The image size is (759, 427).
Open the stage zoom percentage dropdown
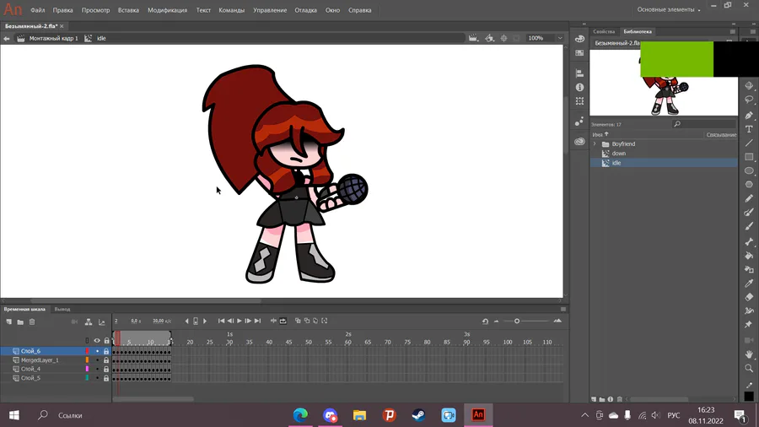pos(559,38)
